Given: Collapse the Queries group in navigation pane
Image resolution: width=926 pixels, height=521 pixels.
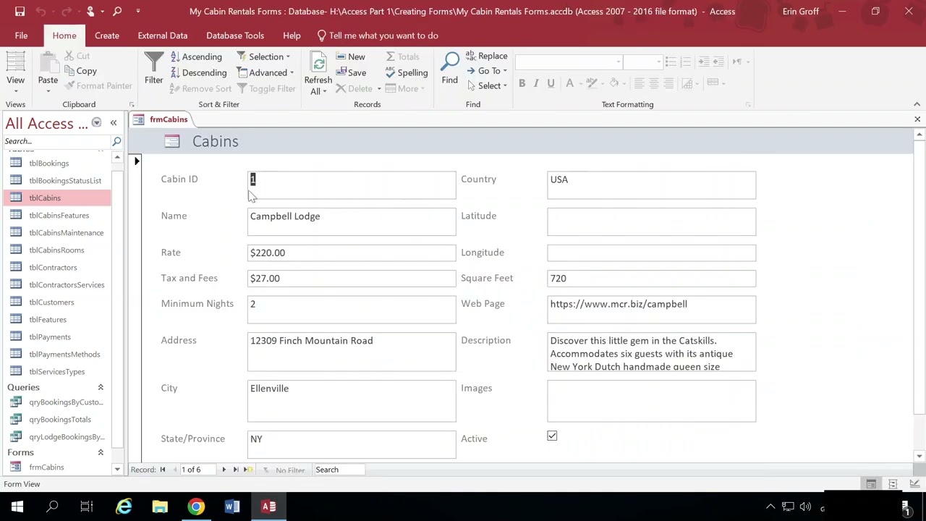Looking at the screenshot, I should click(x=101, y=387).
